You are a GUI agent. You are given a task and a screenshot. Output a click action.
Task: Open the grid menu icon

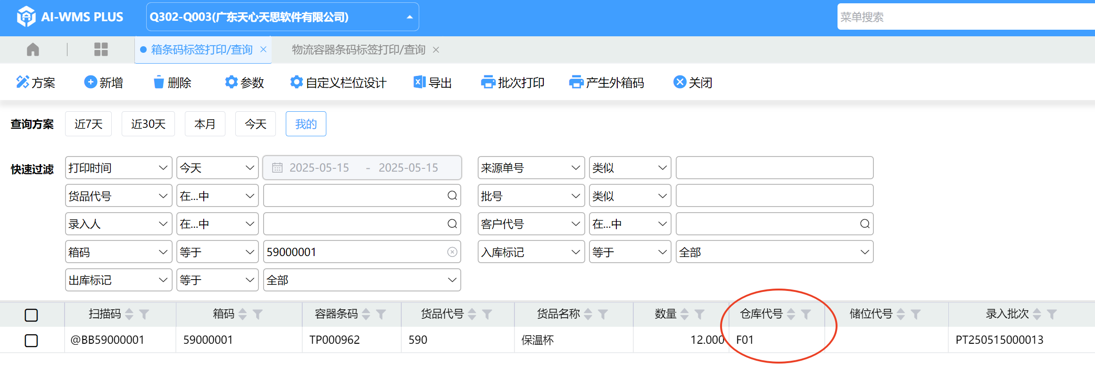point(101,50)
